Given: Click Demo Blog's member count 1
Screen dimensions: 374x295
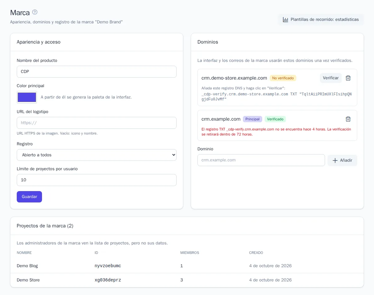Looking at the screenshot, I should 182,266.
